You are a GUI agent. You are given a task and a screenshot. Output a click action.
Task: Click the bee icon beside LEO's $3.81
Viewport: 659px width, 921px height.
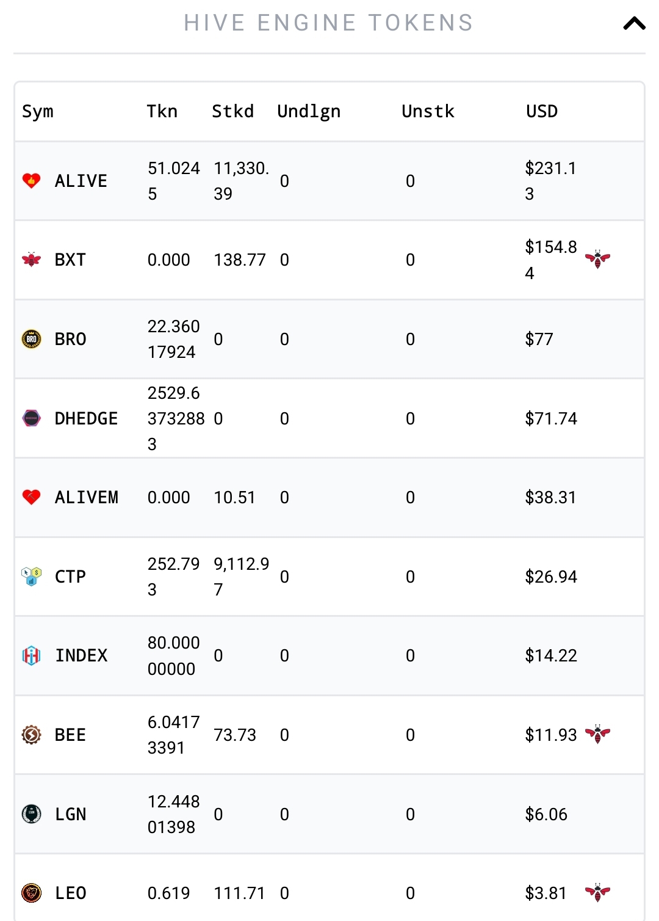click(598, 893)
